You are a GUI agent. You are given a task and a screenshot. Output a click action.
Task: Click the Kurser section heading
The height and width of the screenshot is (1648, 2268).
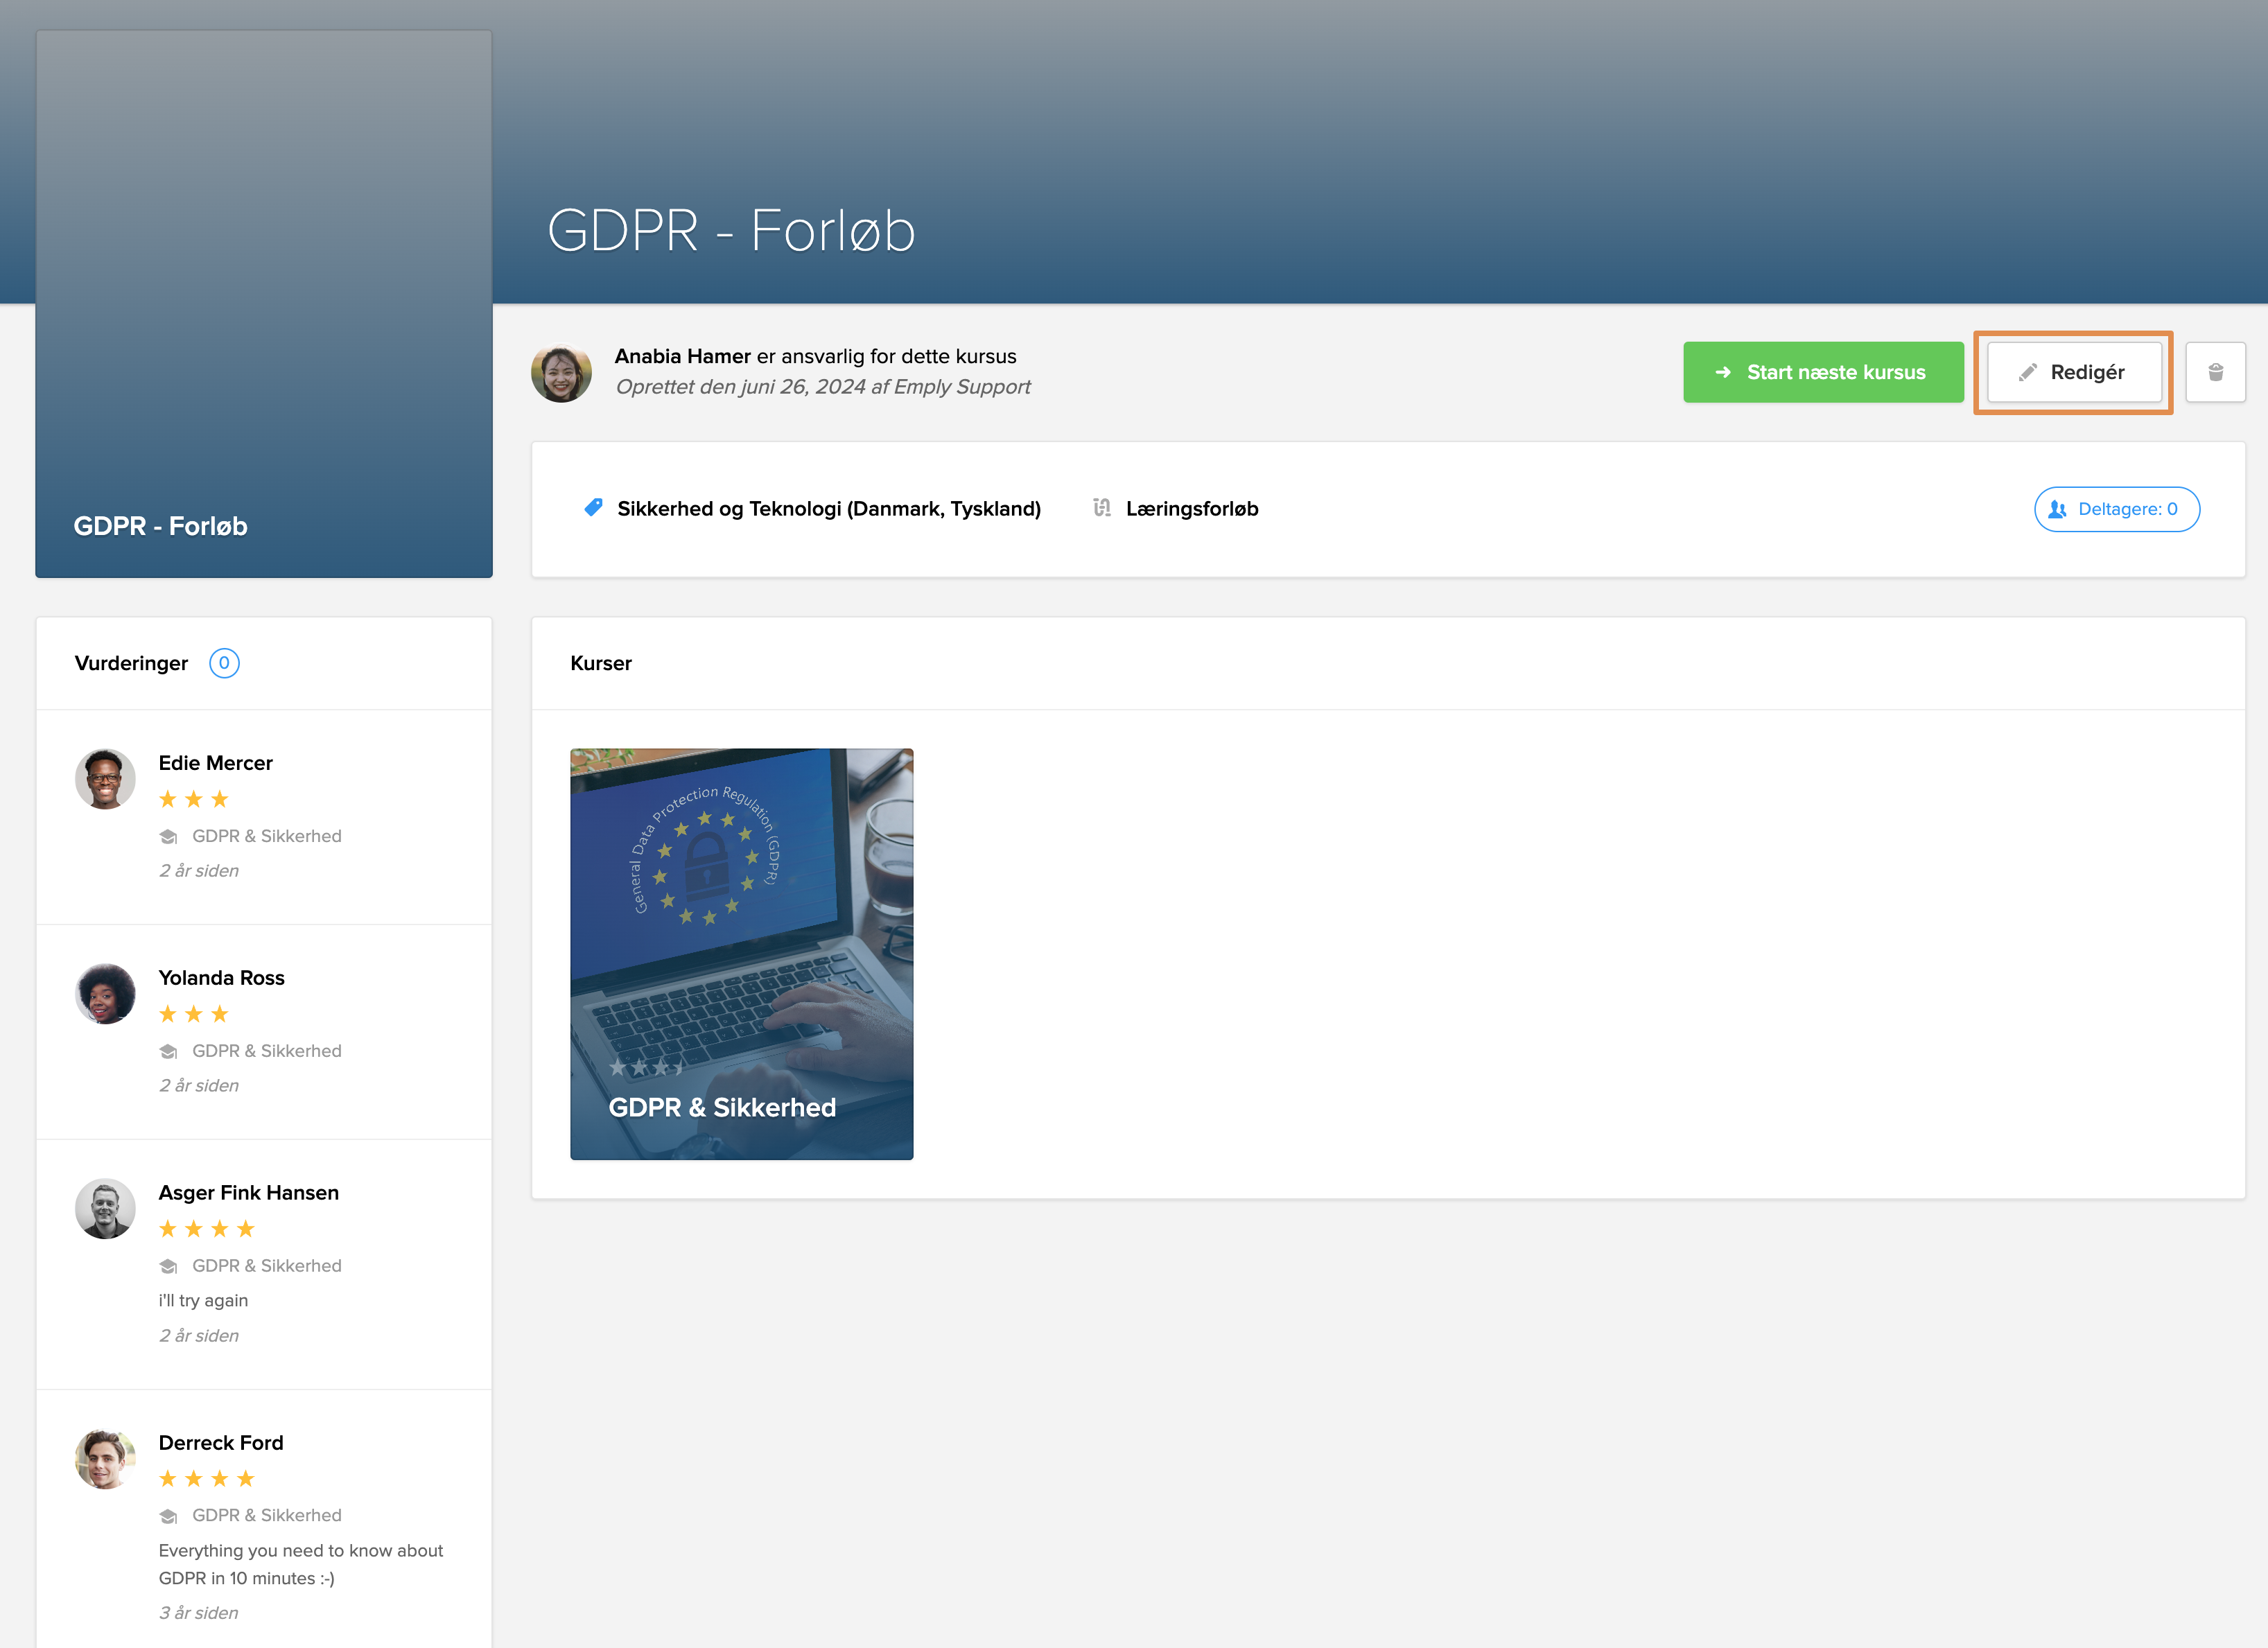[600, 663]
